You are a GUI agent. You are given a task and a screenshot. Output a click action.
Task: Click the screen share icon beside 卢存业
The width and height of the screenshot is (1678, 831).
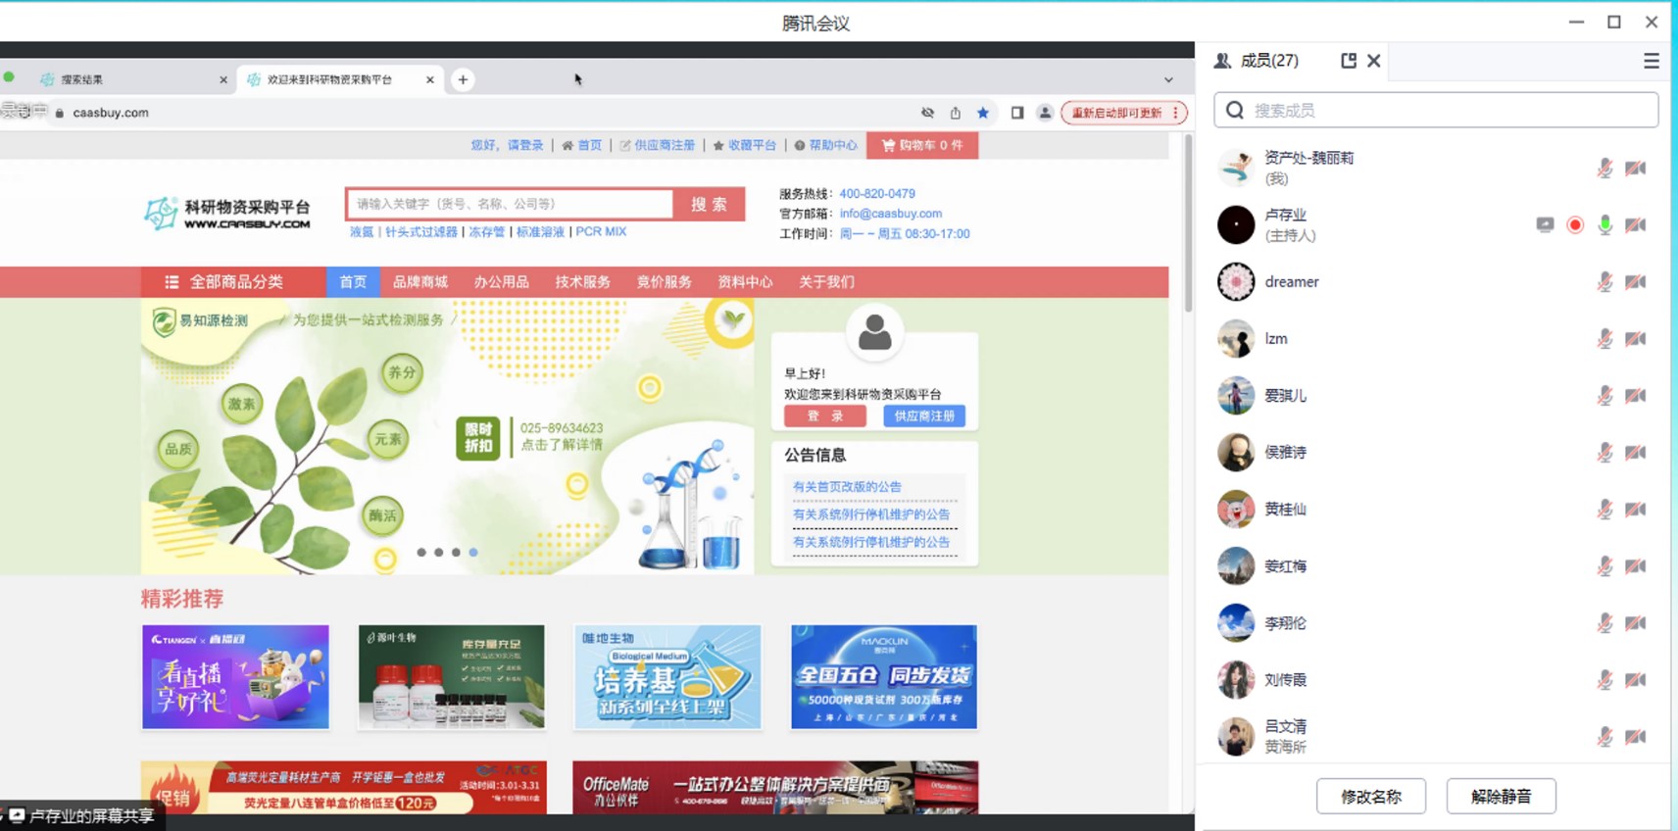(x=1545, y=225)
